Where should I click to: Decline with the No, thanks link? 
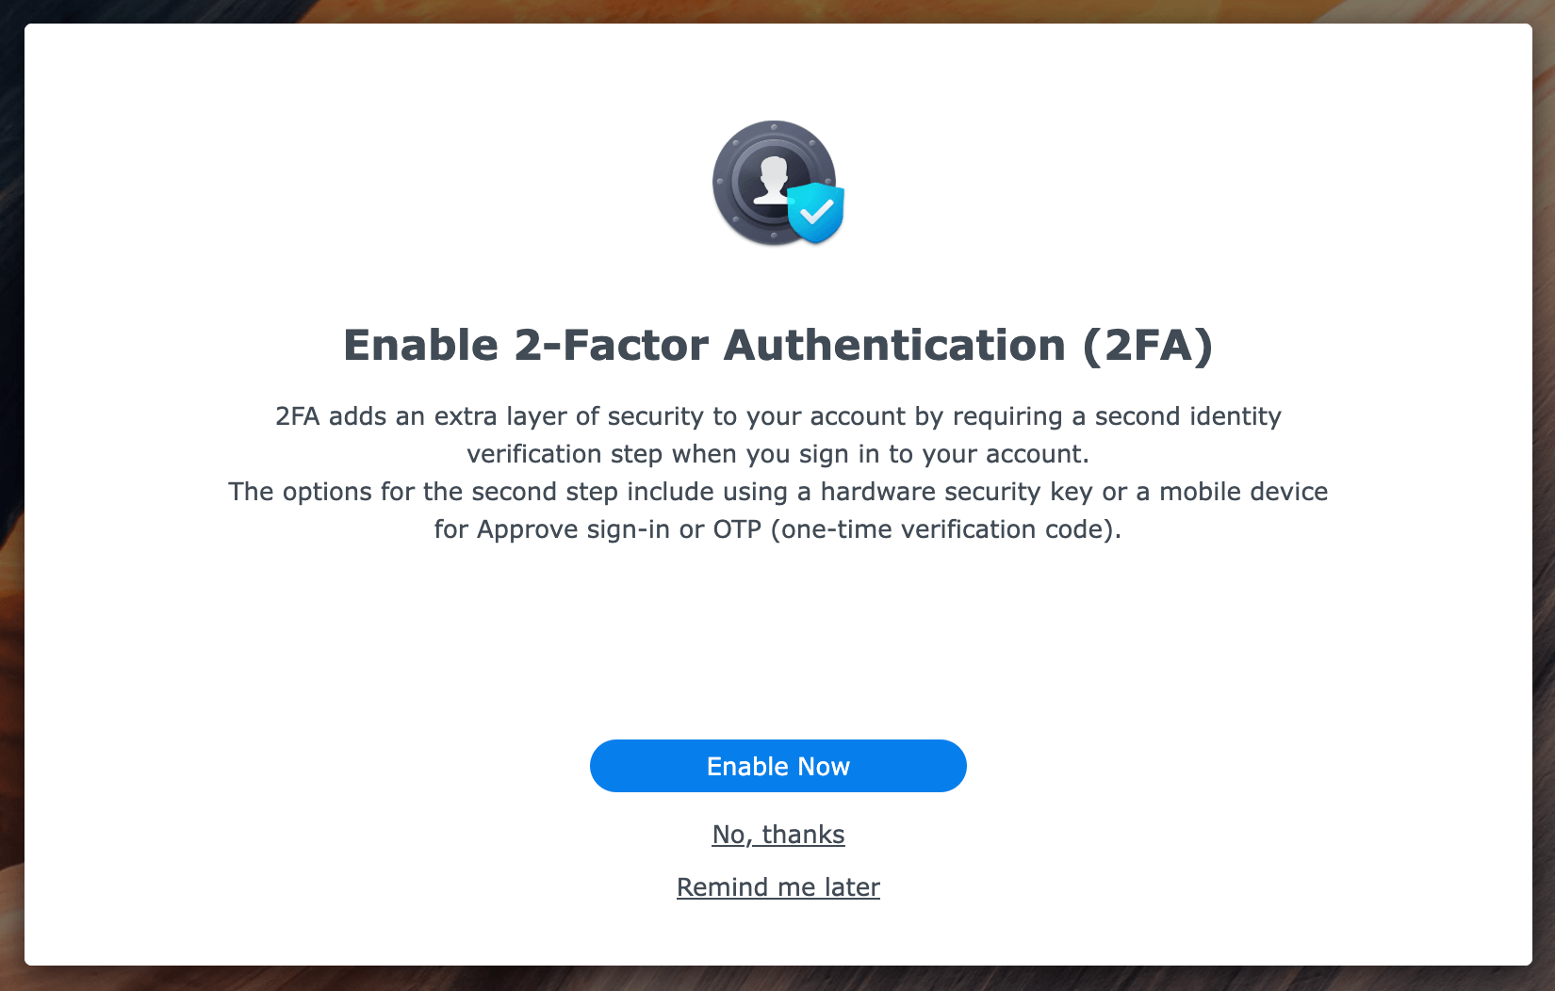[x=777, y=835]
